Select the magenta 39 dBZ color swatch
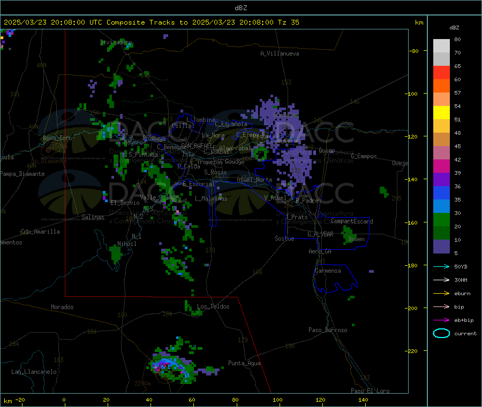The image size is (482, 407). [x=441, y=166]
